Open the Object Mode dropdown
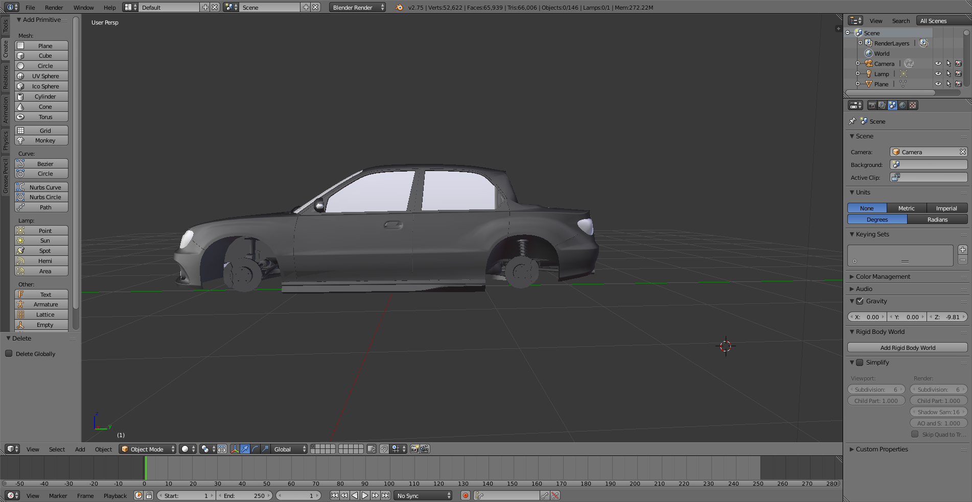Image resolution: width=972 pixels, height=502 pixels. tap(147, 449)
